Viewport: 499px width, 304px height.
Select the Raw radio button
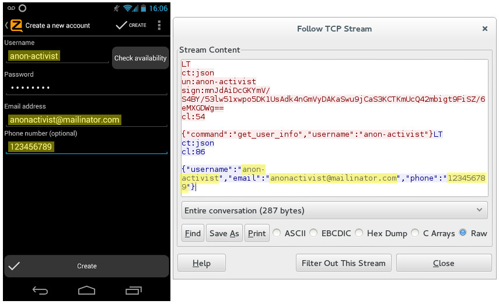click(463, 233)
